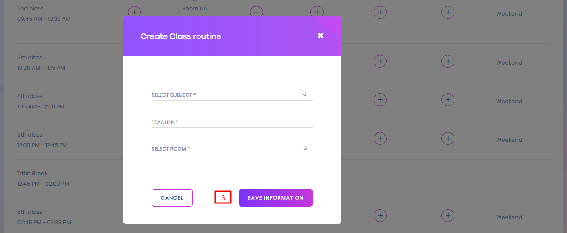Add routine via 3rd class plus nearest Weekend
The width and height of the screenshot is (567, 233).
[448, 61]
